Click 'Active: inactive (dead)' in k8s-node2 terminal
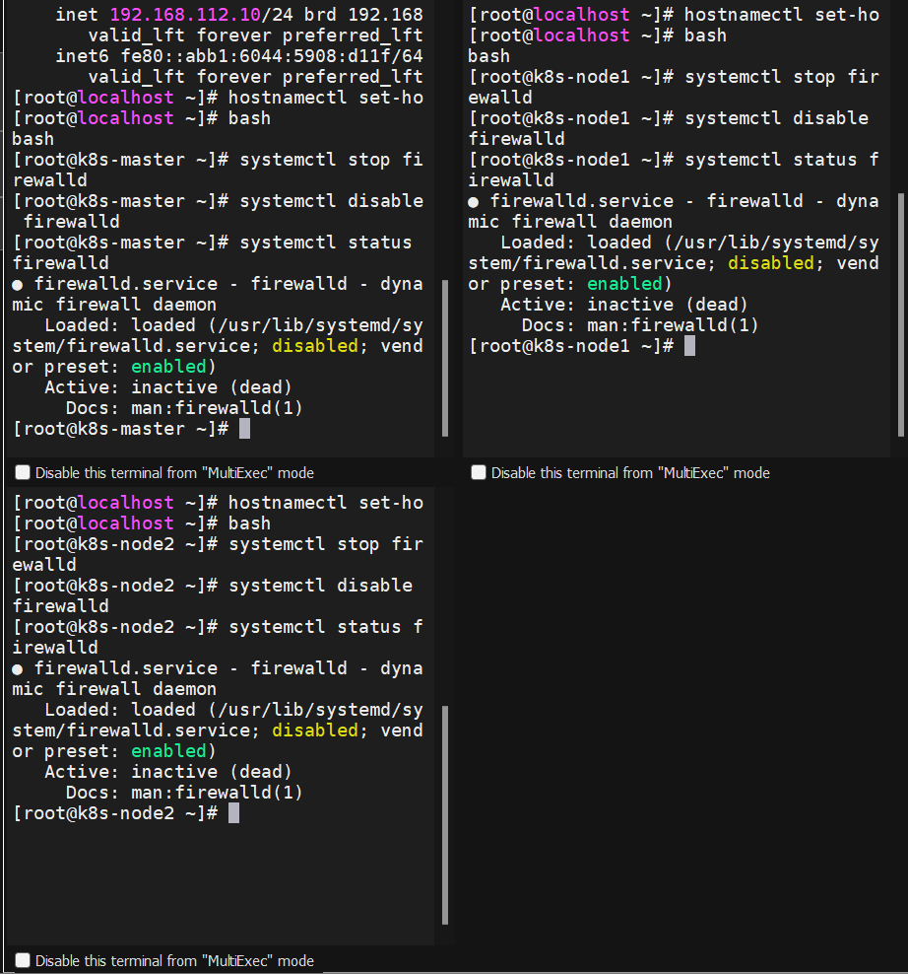Screen dimensions: 908x974 168,772
